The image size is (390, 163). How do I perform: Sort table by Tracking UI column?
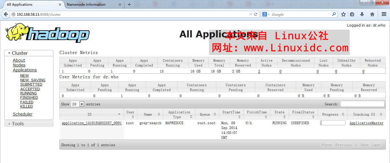click(x=366, y=114)
